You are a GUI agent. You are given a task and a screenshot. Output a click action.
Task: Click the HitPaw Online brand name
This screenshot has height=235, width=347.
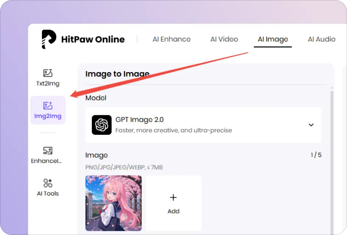93,39
